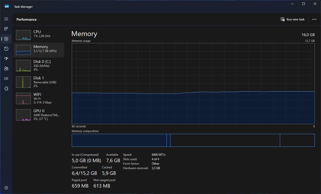Click the Paged pool value 659 MB
The height and width of the screenshot is (194, 321).
point(80,186)
